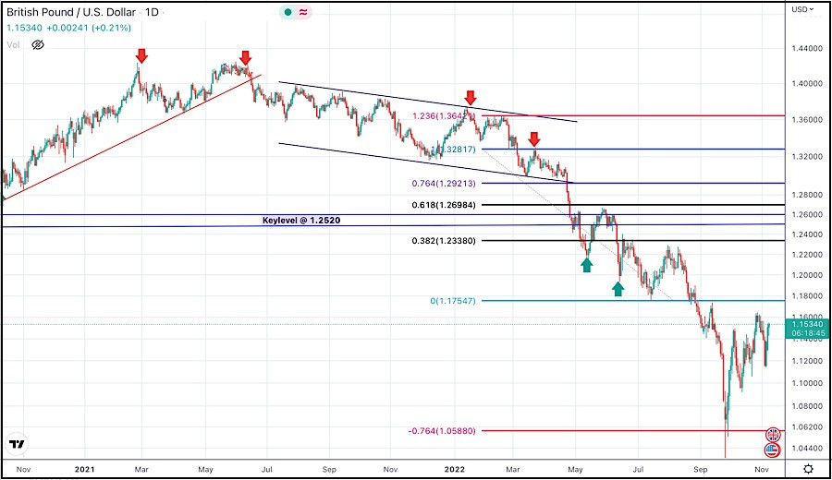Click the UK flag event icon

[x=773, y=435]
